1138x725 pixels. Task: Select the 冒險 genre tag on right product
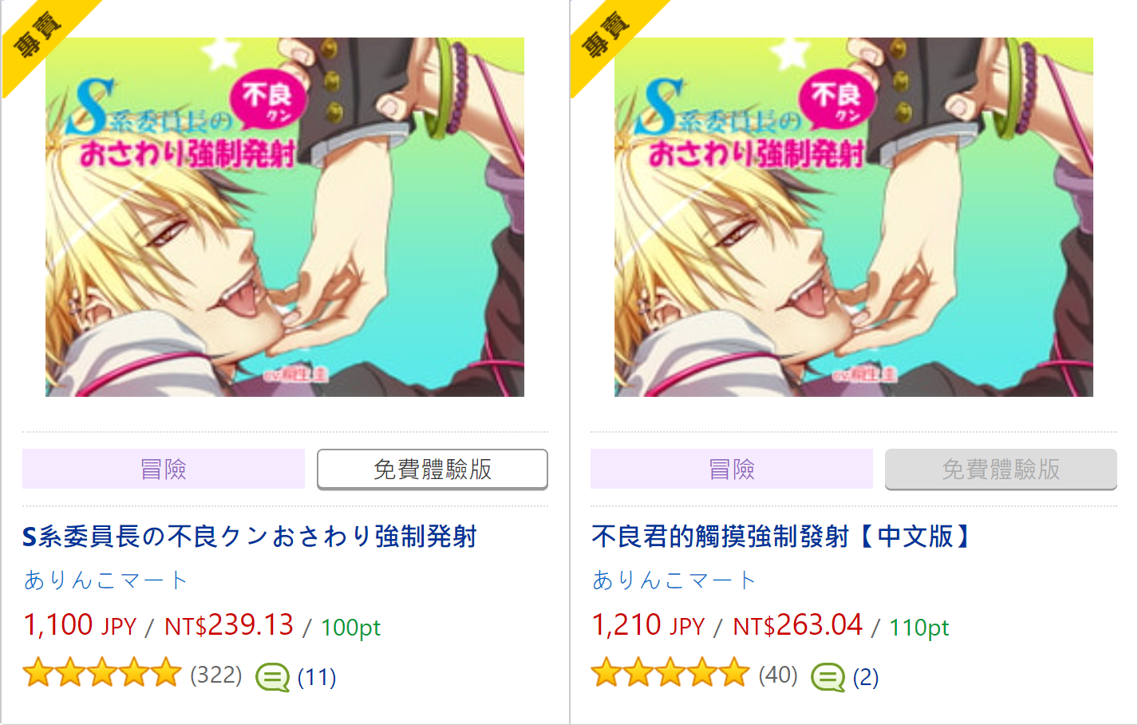click(x=732, y=469)
